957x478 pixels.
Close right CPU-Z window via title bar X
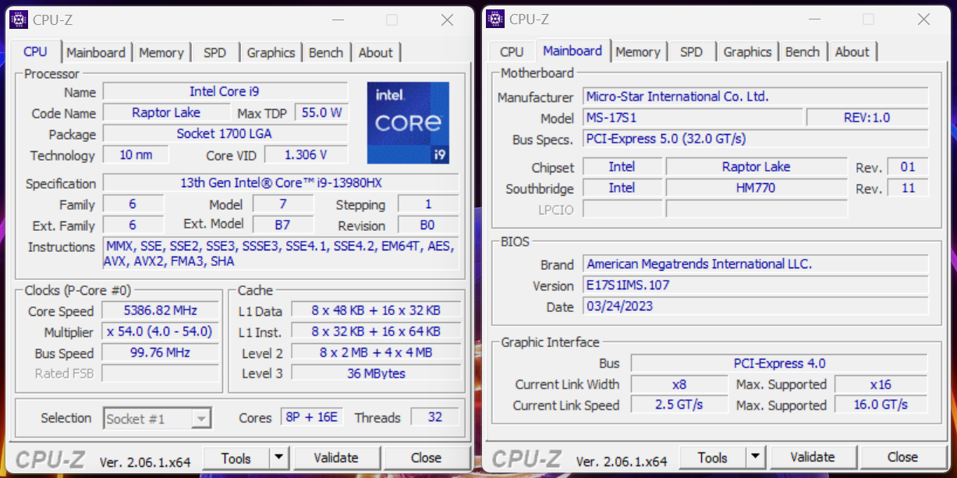click(923, 19)
